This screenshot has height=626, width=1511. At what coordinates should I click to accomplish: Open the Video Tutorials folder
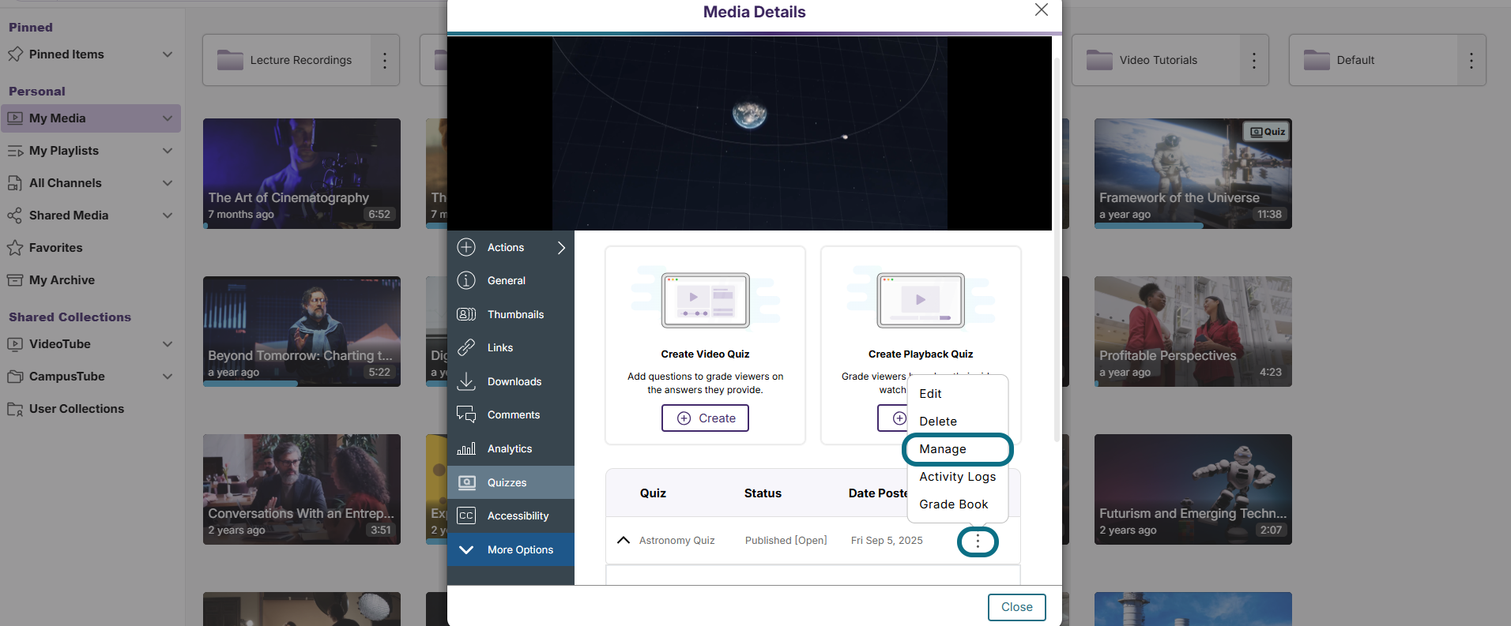click(x=1156, y=60)
